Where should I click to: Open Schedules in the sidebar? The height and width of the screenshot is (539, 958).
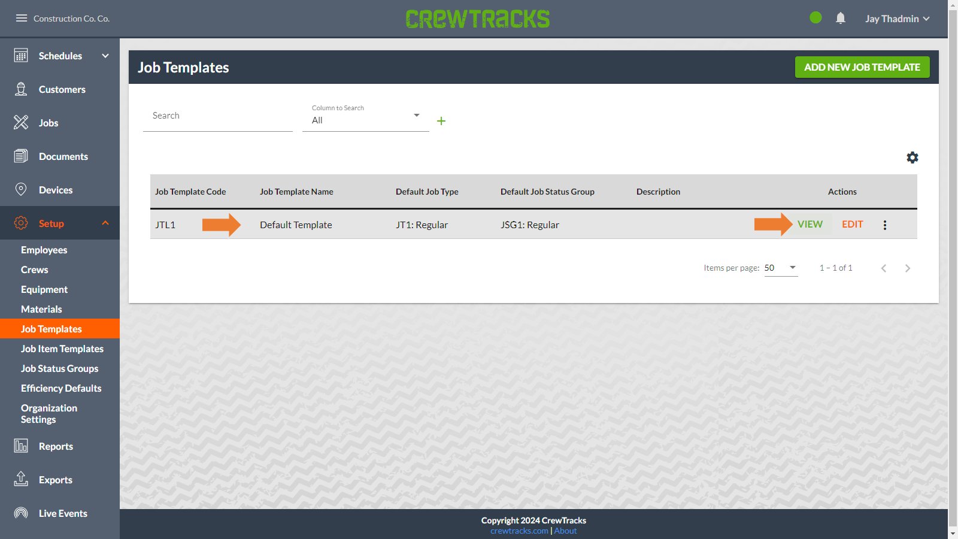point(60,56)
